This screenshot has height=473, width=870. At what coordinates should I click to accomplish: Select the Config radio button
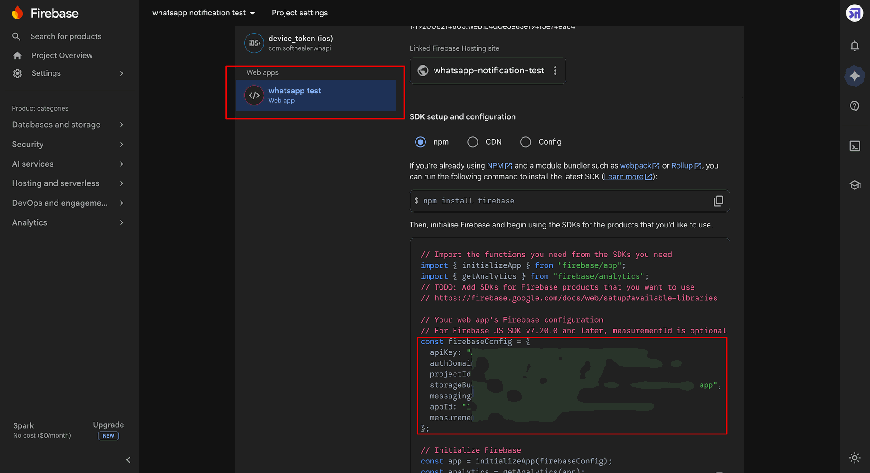click(x=526, y=142)
